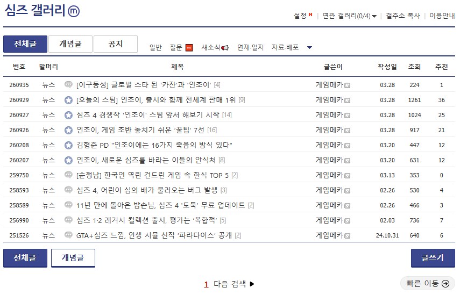Open the [14] comment count on post 260927
The height and width of the screenshot is (295, 467).
click(x=227, y=115)
